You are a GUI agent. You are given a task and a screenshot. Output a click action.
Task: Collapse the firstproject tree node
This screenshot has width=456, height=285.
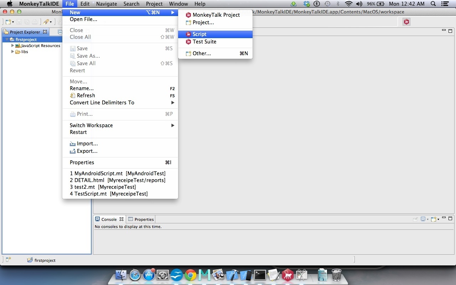click(x=7, y=40)
